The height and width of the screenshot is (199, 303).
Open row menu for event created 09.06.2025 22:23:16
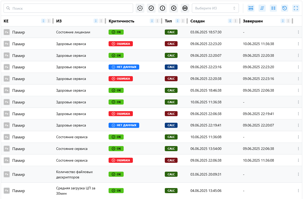[298, 67]
